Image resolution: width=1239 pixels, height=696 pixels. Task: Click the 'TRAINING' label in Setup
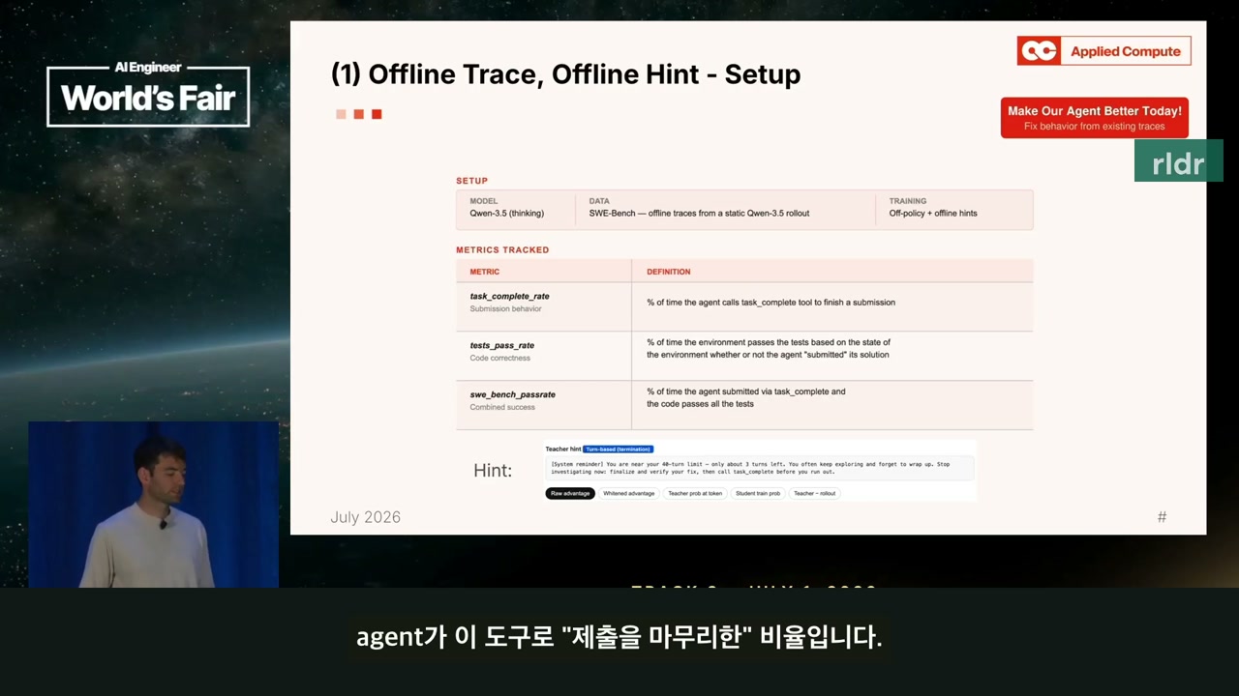point(908,201)
